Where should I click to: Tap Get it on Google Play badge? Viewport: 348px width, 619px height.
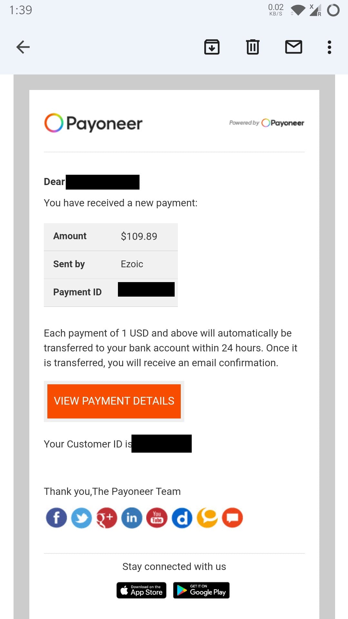tap(201, 590)
